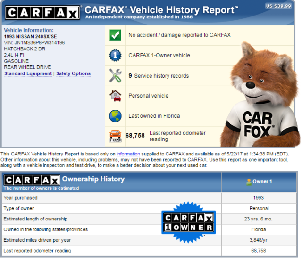This screenshot has height=261, width=302.
Task: Click the 68,758 odometer value in summary
Action: click(x=135, y=136)
